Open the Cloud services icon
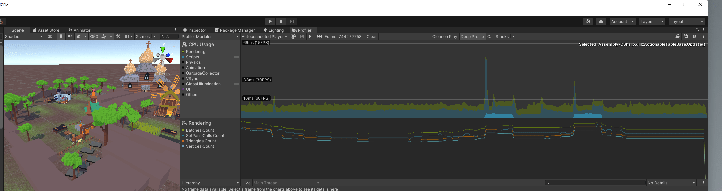 pos(601,21)
